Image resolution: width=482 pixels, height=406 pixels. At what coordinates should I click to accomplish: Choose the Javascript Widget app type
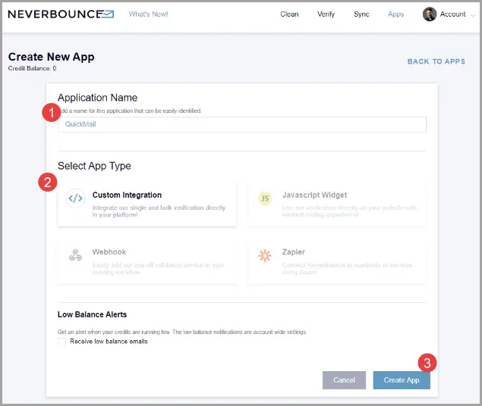click(337, 204)
